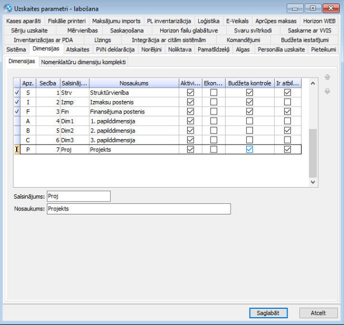This screenshot has height=325, width=344.
Task: Click the Nosaukums column header
Action: point(134,83)
